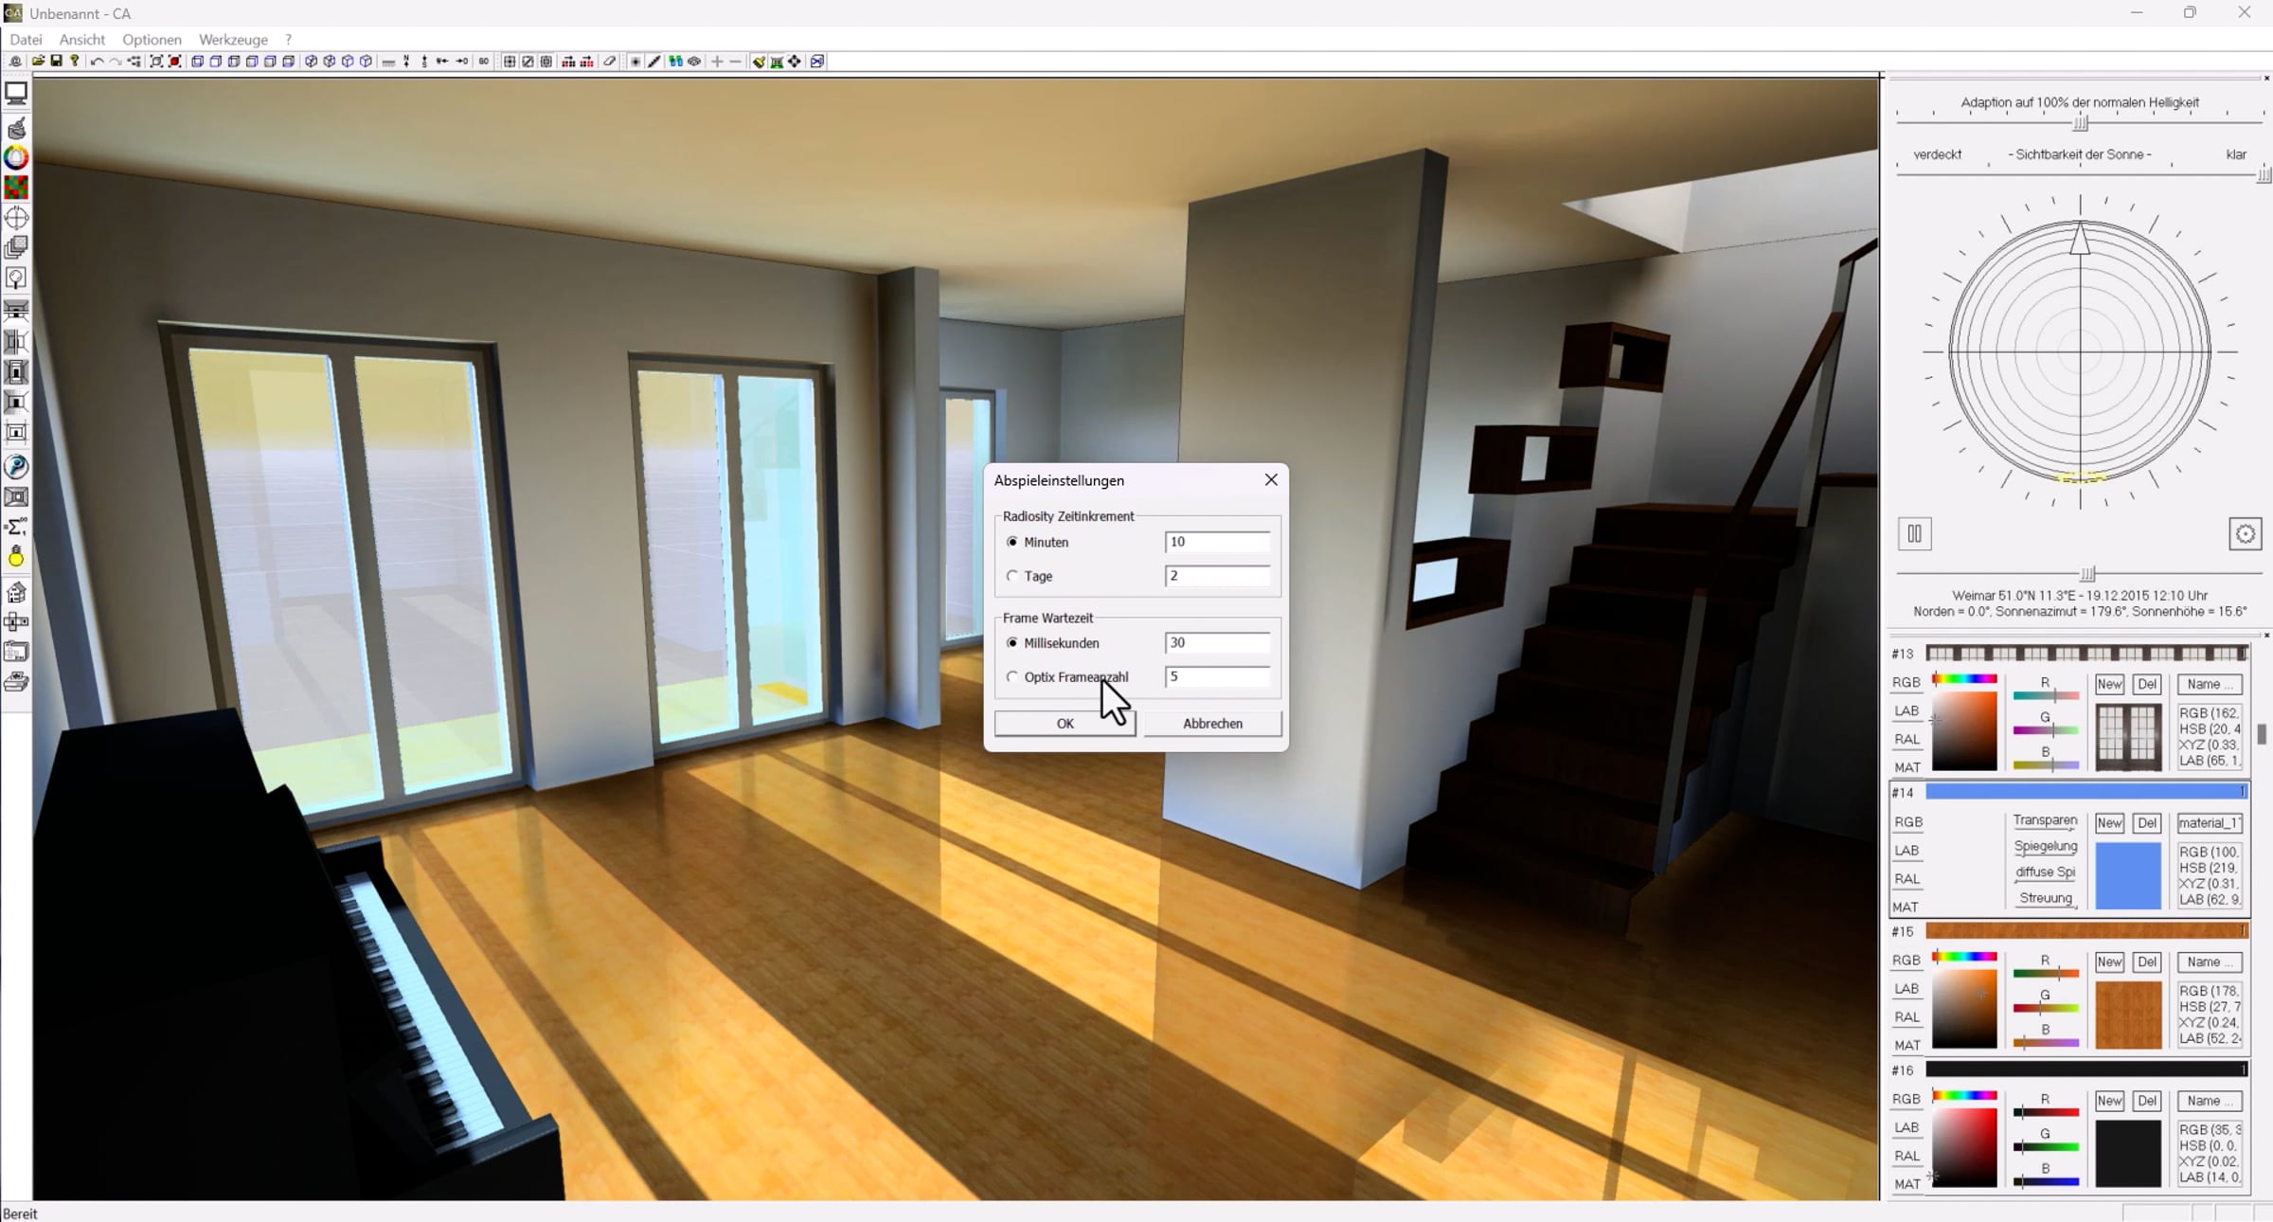Click the Abbrechen button
This screenshot has height=1222, width=2273.
pyautogui.click(x=1212, y=724)
